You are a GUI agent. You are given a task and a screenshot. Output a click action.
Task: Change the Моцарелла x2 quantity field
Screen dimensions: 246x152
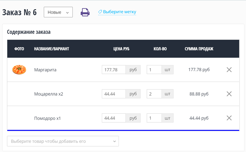click(x=154, y=94)
